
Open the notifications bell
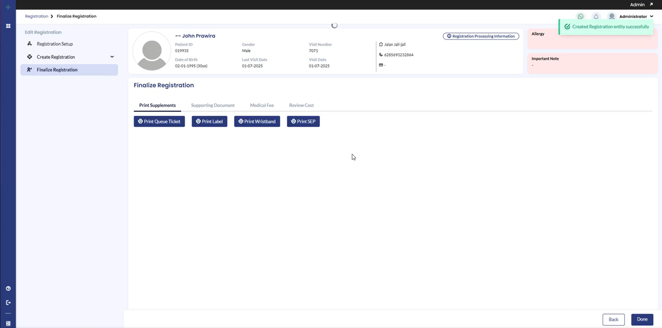pyautogui.click(x=596, y=17)
